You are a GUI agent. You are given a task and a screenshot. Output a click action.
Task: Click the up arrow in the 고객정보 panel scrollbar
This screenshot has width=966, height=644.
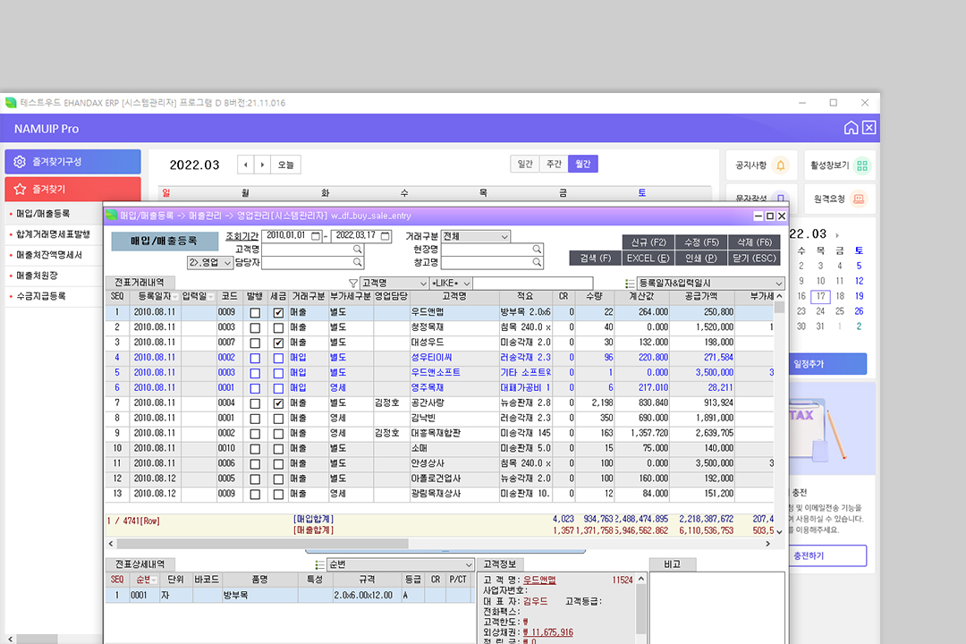(x=640, y=579)
